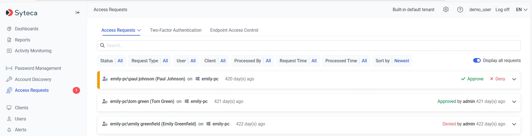The height and width of the screenshot is (136, 532).
Task: Toggle the Display all requests switch
Action: click(477, 61)
